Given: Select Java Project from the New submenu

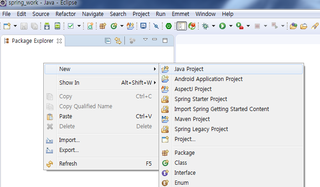Looking at the screenshot, I should [x=232, y=69].
